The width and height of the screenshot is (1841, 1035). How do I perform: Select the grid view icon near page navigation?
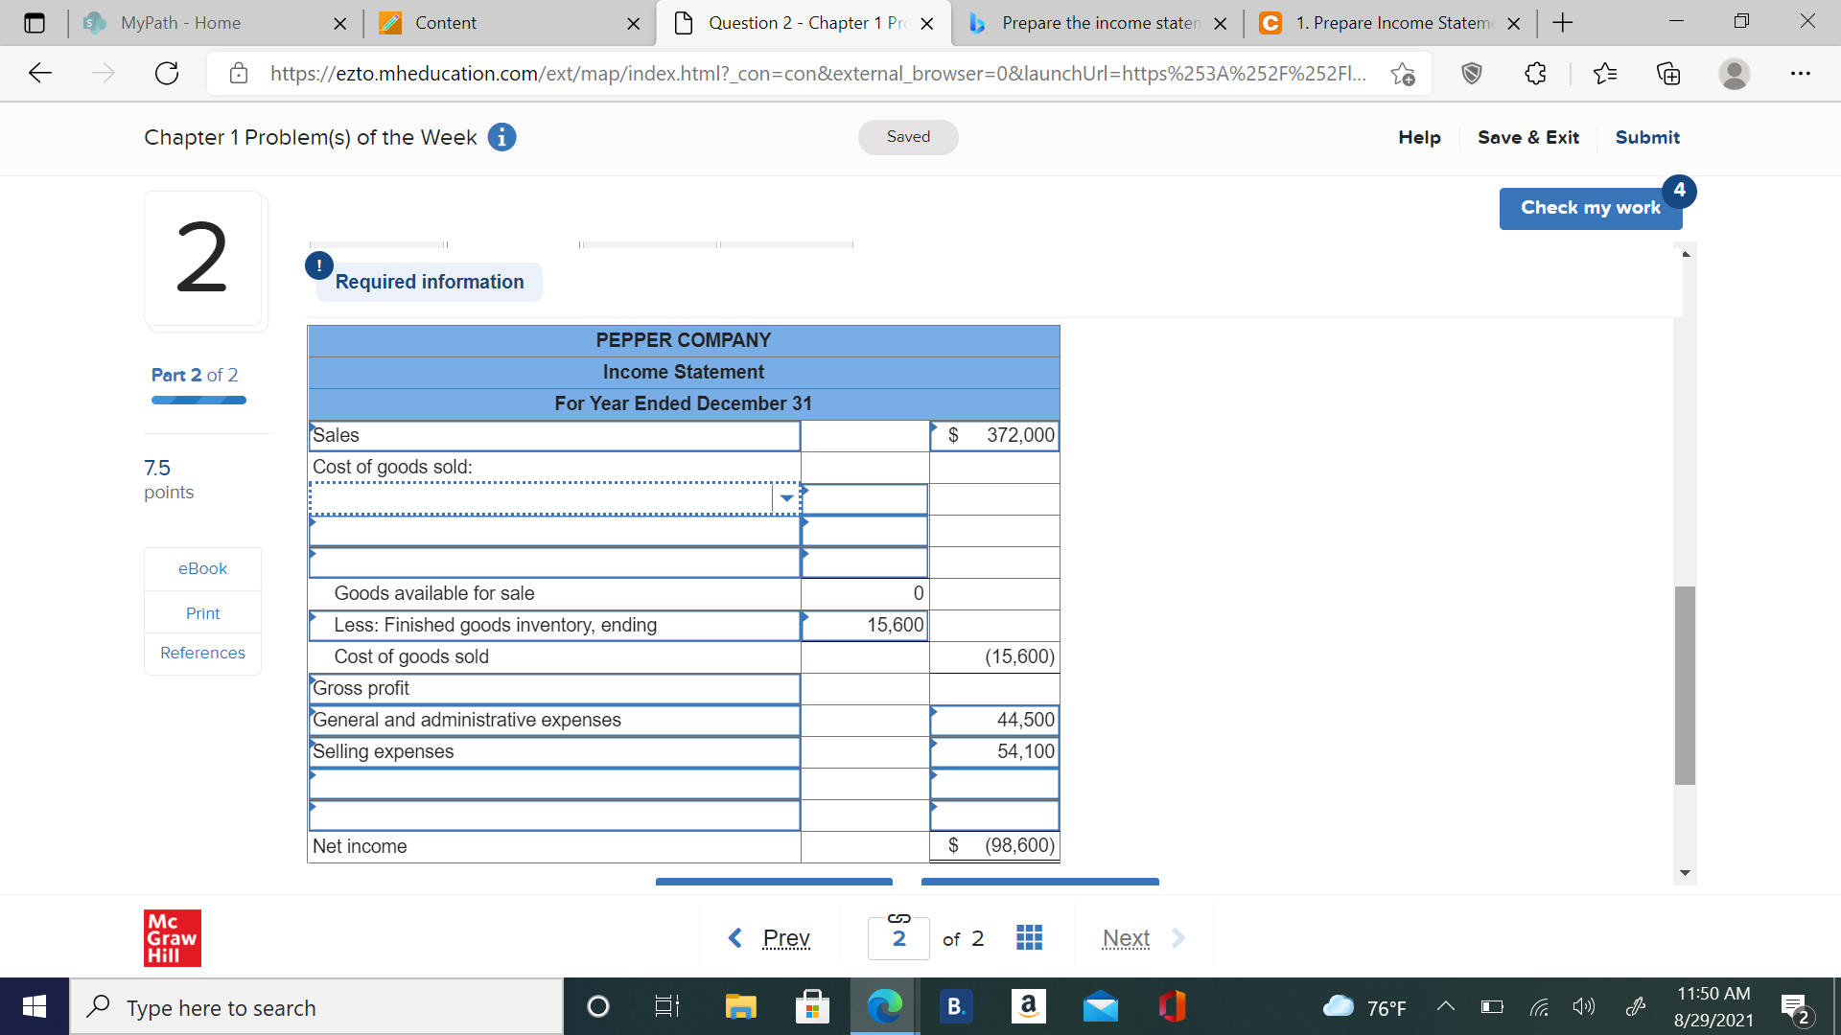(1029, 937)
